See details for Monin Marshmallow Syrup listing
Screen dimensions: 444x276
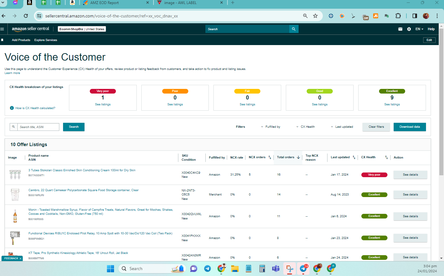[x=410, y=216]
